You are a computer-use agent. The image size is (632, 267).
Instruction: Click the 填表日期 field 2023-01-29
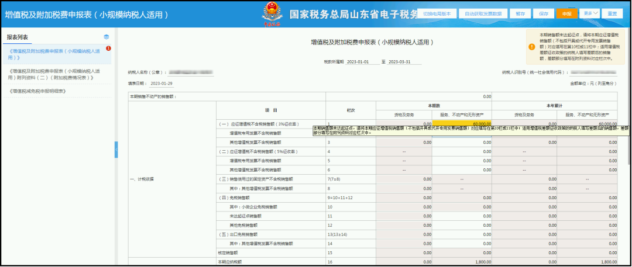(162, 84)
